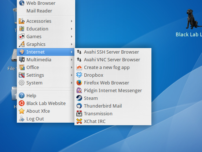Screen dimensions: 202x152
Task: Click the Thunderbird Mail icon
Action: [x=79, y=106]
